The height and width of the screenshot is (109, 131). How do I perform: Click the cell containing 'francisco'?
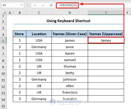pos(70,92)
